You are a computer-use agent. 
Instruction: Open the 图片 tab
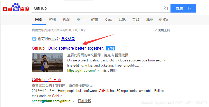[80, 20]
